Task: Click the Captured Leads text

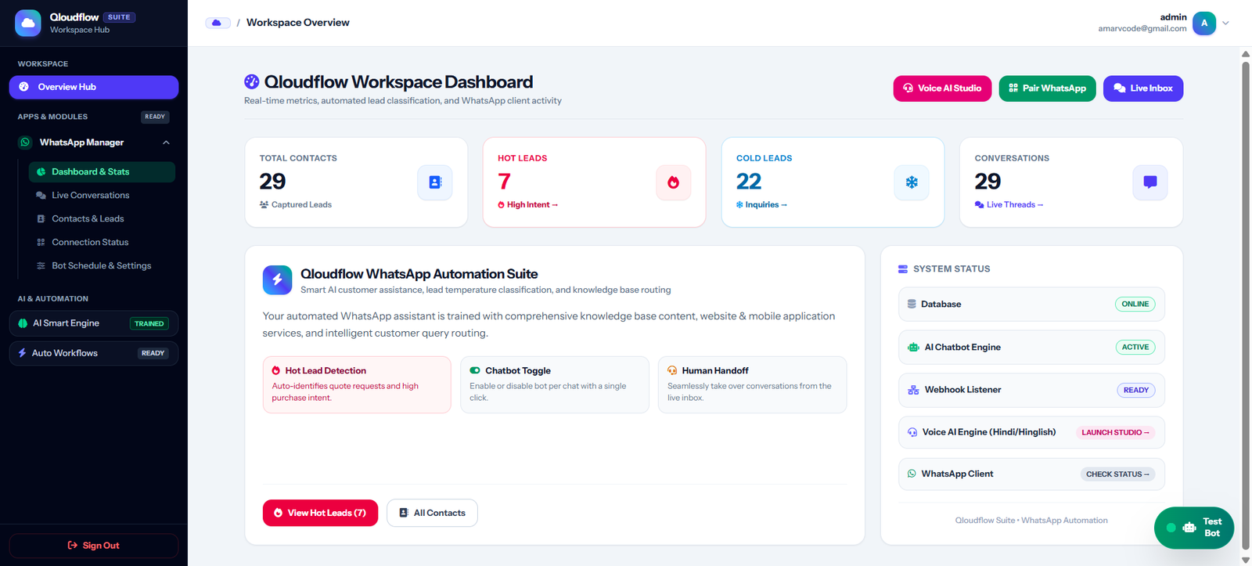Action: [x=301, y=205]
